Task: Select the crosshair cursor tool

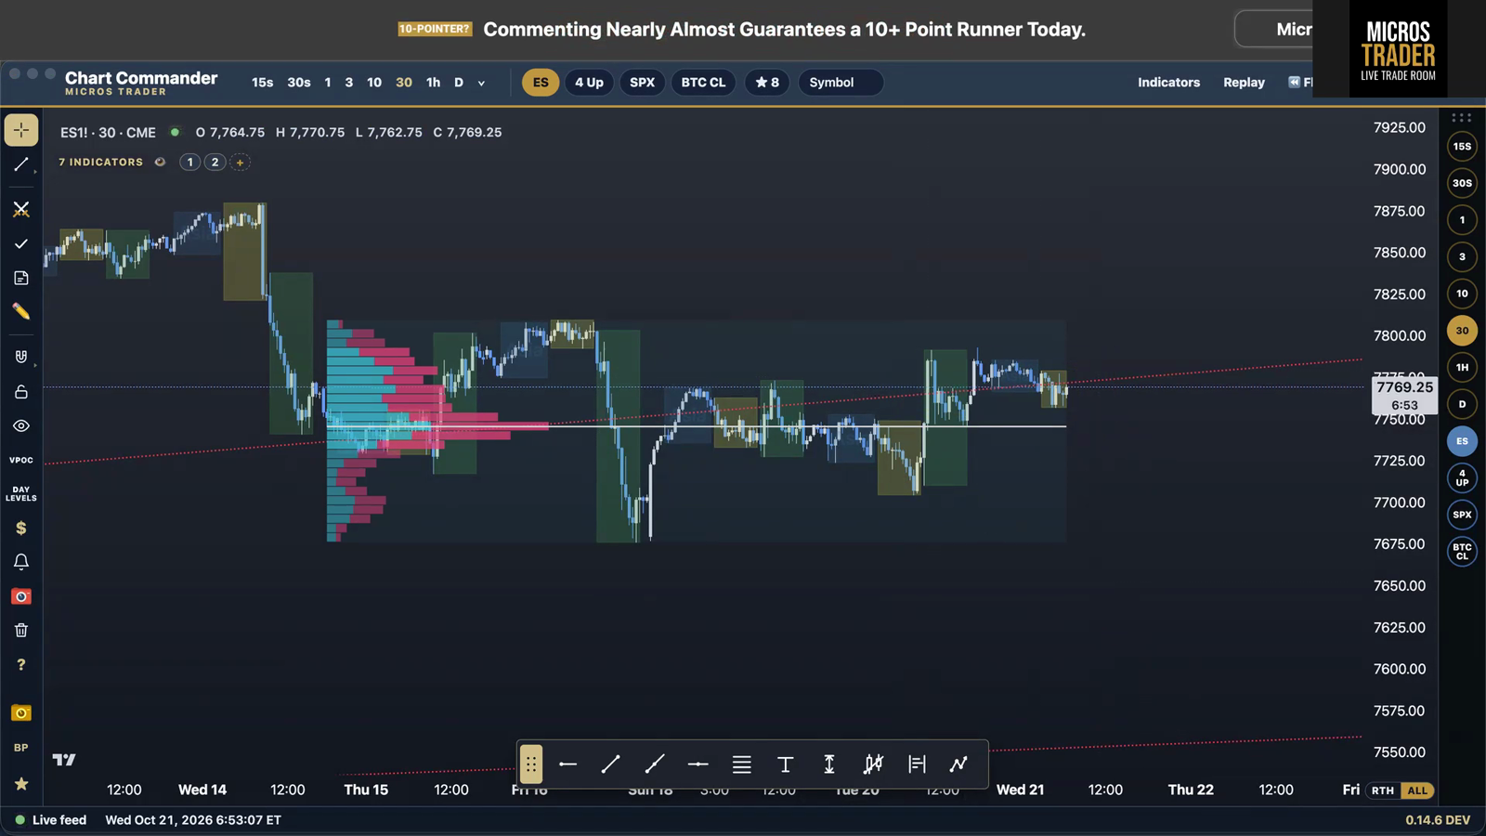Action: click(21, 130)
